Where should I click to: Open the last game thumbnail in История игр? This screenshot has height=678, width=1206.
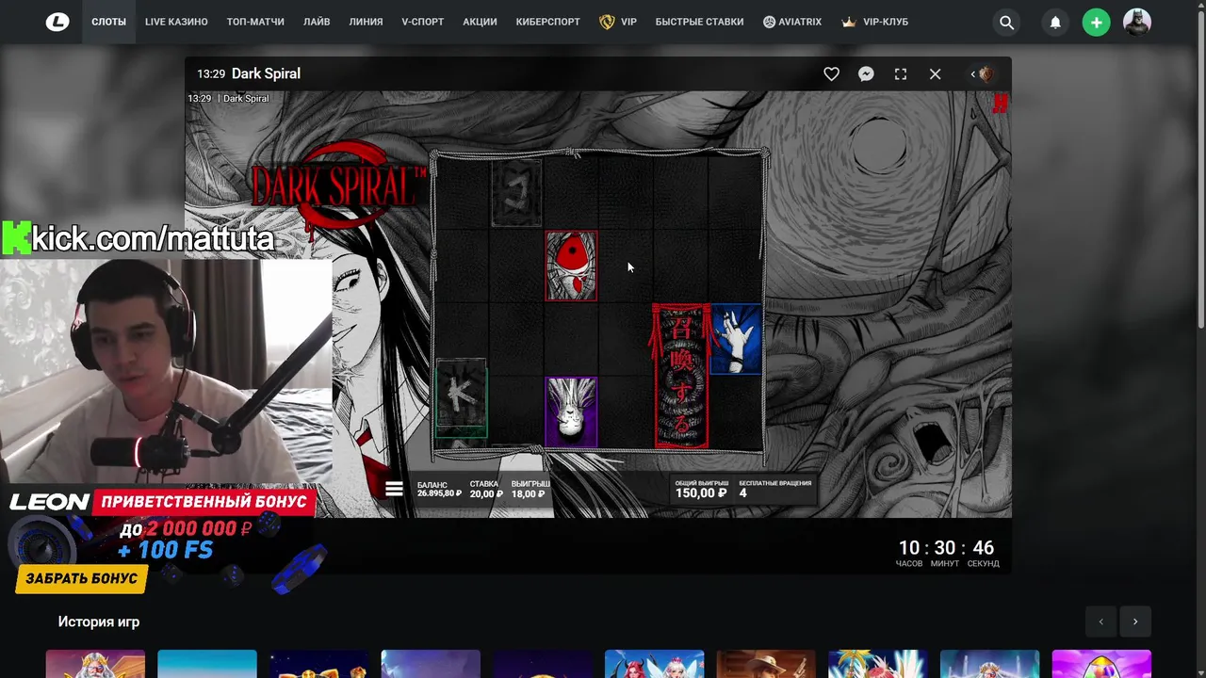pos(1101,664)
